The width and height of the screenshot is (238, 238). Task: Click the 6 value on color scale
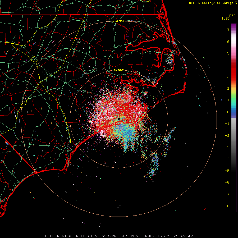pos(228,42)
